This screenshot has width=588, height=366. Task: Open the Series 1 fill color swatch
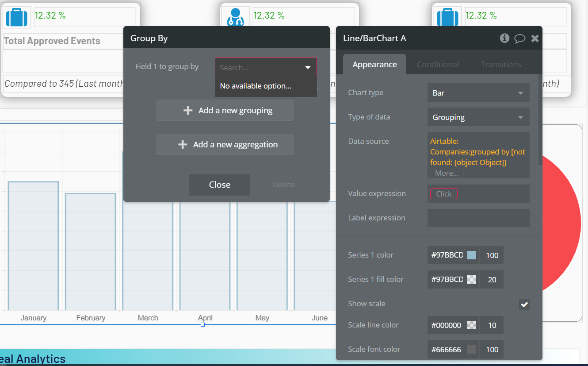click(471, 280)
